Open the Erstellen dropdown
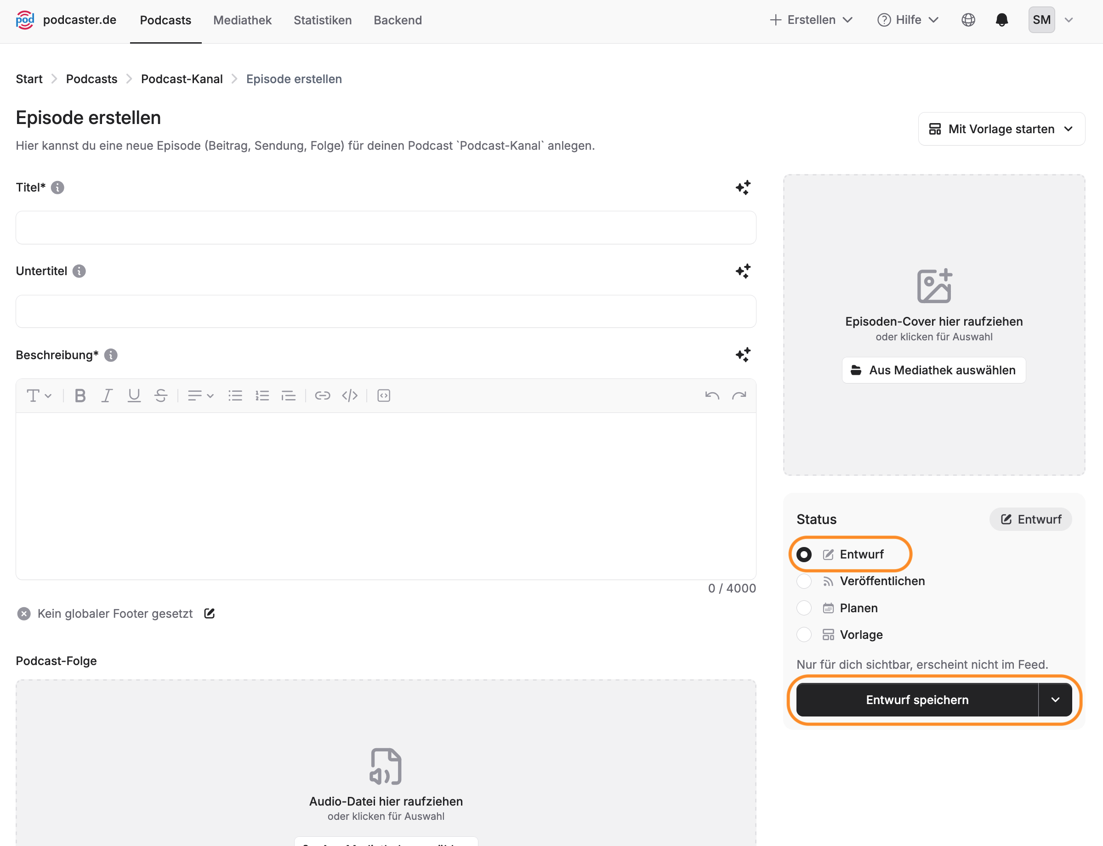The width and height of the screenshot is (1103, 846). [811, 20]
